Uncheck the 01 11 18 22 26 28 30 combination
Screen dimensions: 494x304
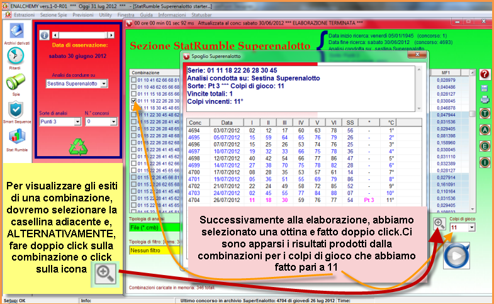coord(133,101)
